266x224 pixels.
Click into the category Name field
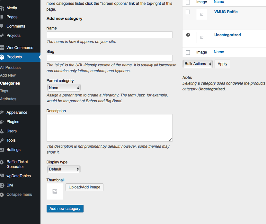tap(110, 35)
